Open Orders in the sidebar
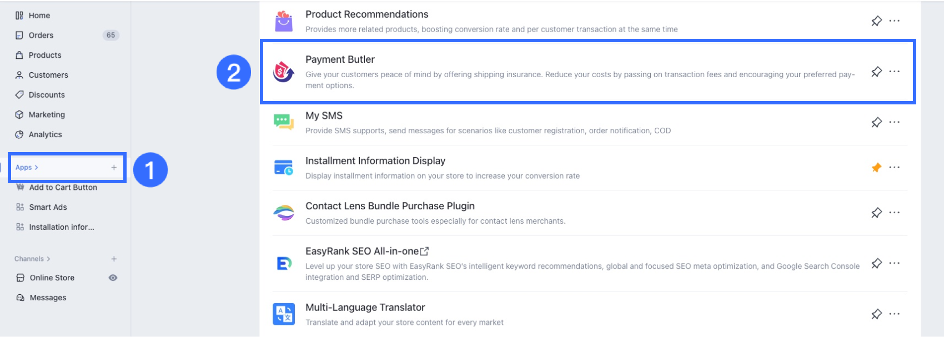 [41, 35]
